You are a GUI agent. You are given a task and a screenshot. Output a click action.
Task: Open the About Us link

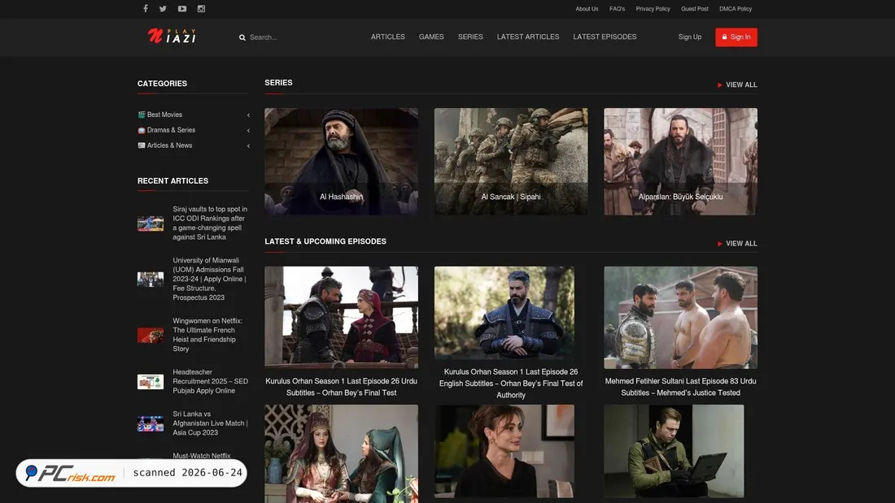[587, 9]
